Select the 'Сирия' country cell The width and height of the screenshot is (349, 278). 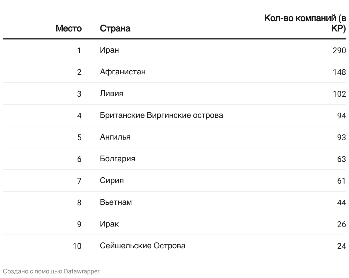point(112,180)
